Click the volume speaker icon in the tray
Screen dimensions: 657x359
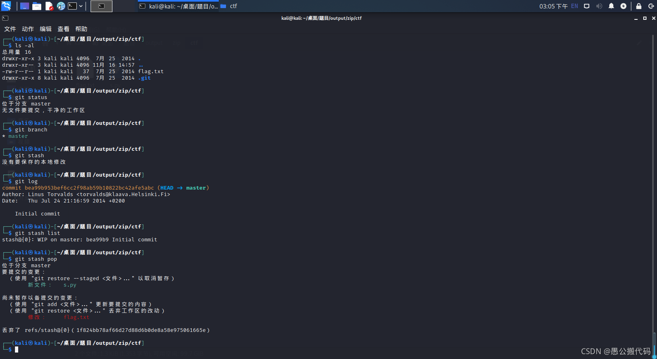[599, 6]
